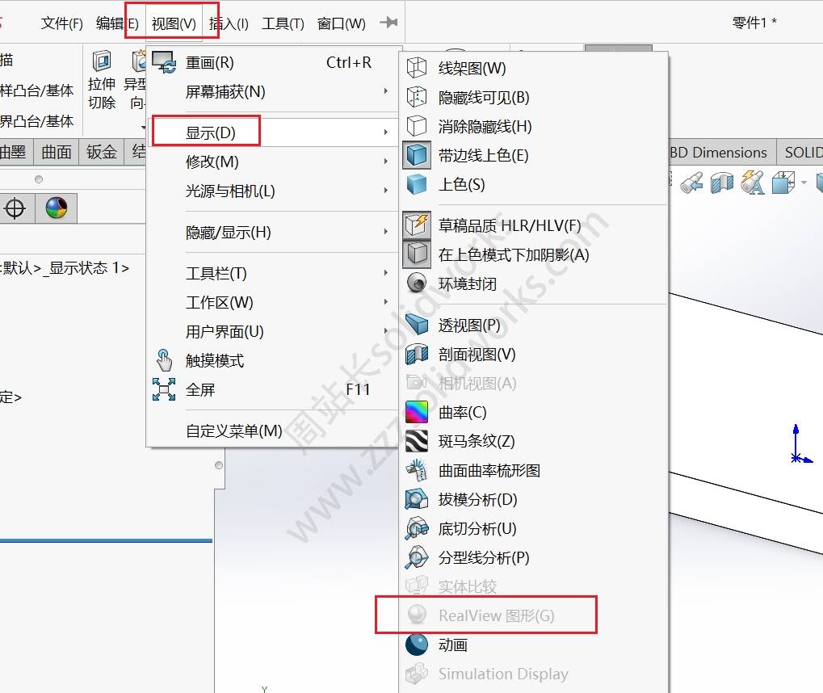Expand Screen Capture (屏幕捕获) submenu

[x=273, y=92]
